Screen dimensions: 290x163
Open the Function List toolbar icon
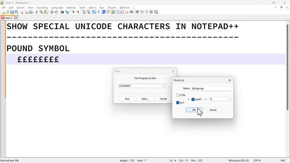tap(122, 12)
